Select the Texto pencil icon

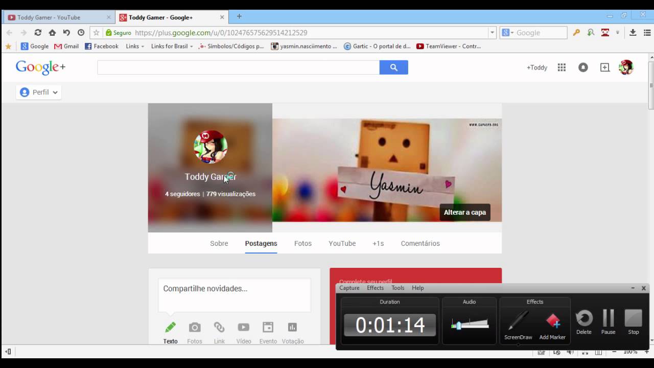click(170, 327)
